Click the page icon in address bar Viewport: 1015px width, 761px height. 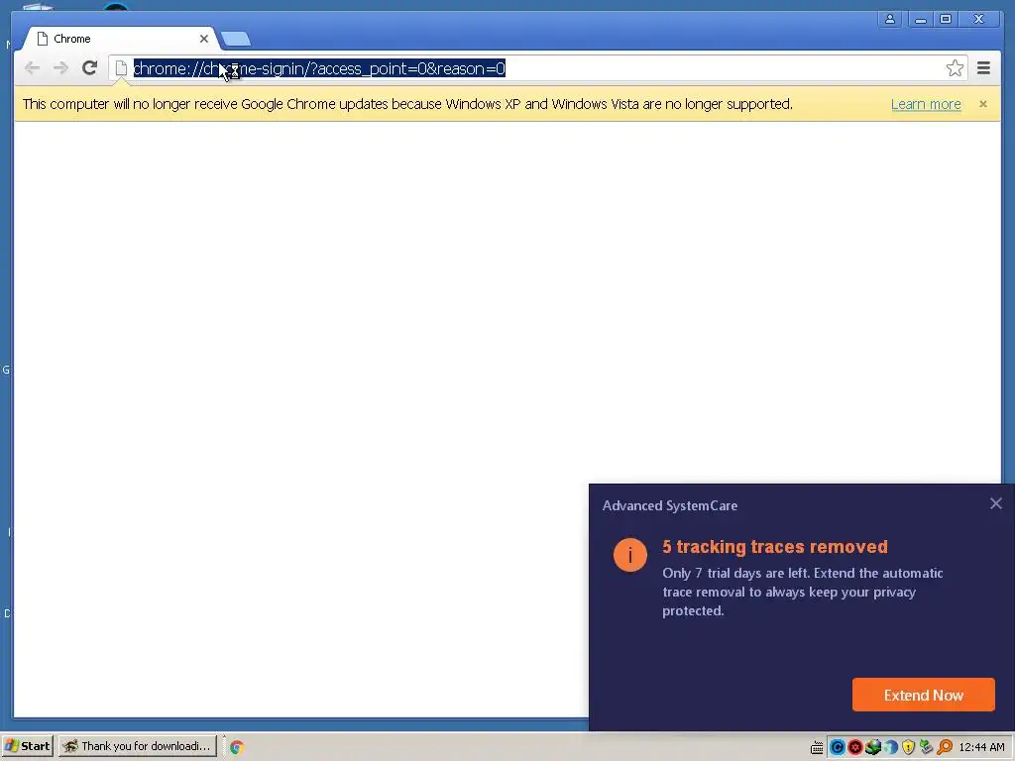[x=121, y=68]
